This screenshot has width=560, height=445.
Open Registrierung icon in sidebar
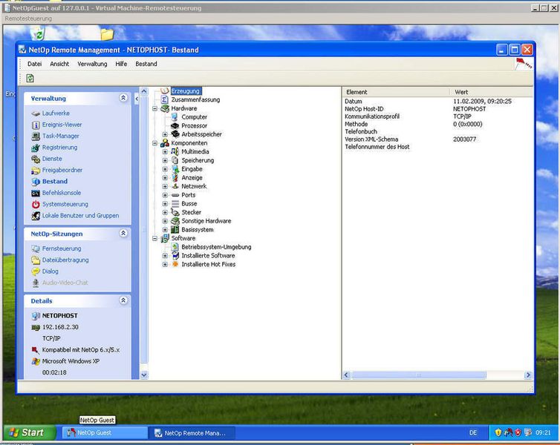(36, 148)
